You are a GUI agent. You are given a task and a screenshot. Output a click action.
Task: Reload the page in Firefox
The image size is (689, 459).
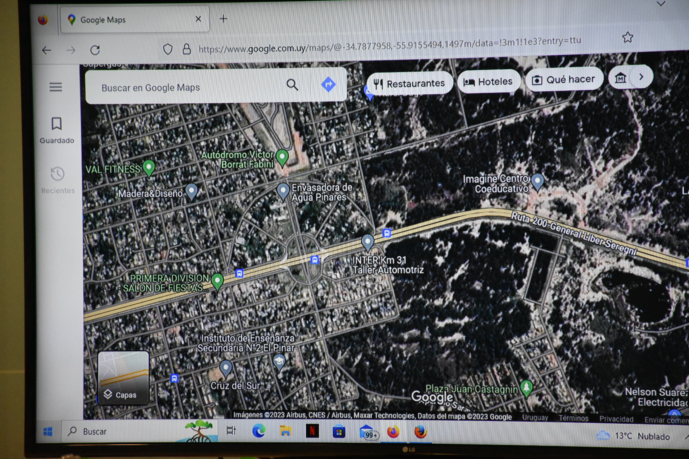point(95,50)
